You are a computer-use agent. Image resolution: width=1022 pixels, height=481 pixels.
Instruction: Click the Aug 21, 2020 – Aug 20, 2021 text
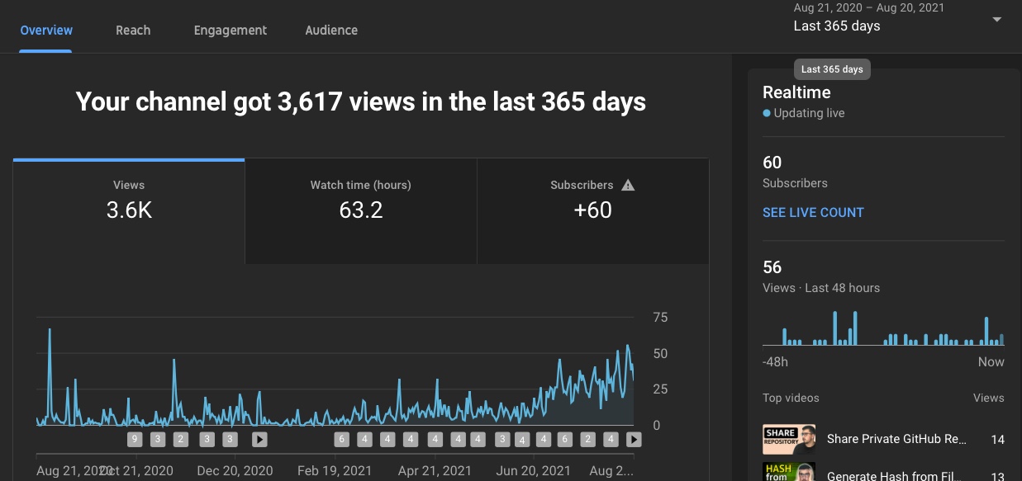coord(869,7)
